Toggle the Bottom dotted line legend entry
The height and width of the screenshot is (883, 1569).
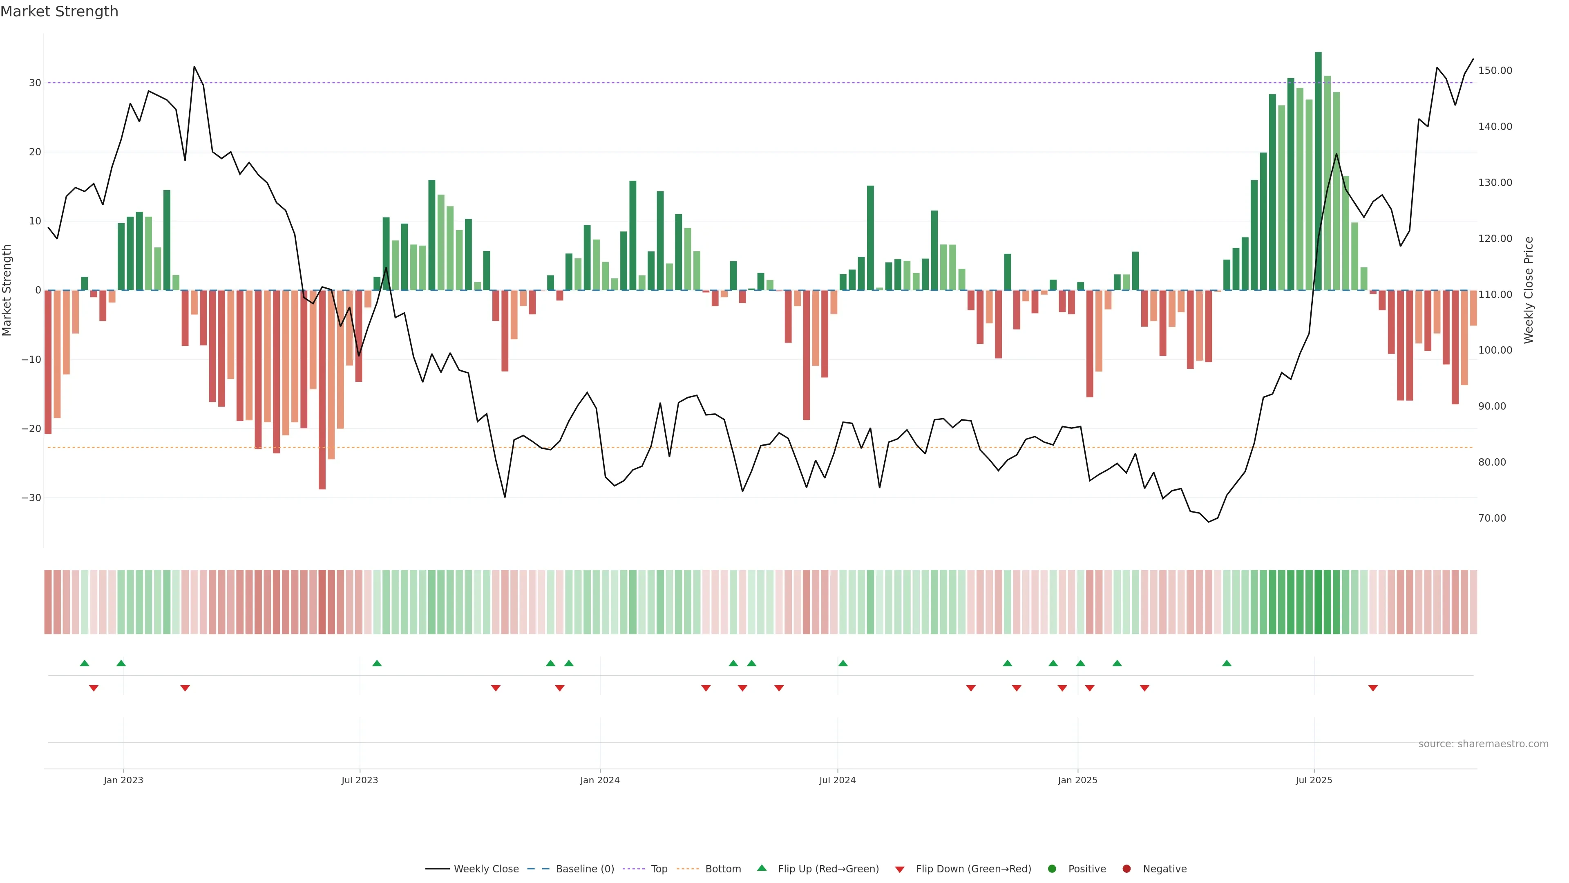[x=709, y=869]
